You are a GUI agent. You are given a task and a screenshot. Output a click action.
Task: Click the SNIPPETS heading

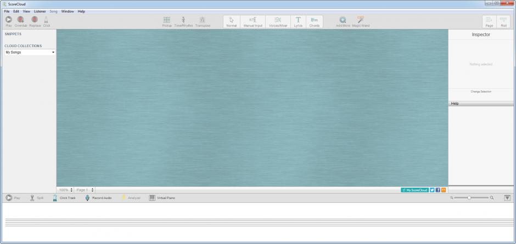click(x=13, y=34)
